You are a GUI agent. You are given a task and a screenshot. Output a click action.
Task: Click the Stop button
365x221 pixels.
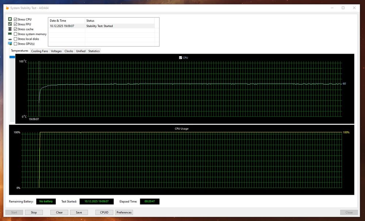point(34,212)
